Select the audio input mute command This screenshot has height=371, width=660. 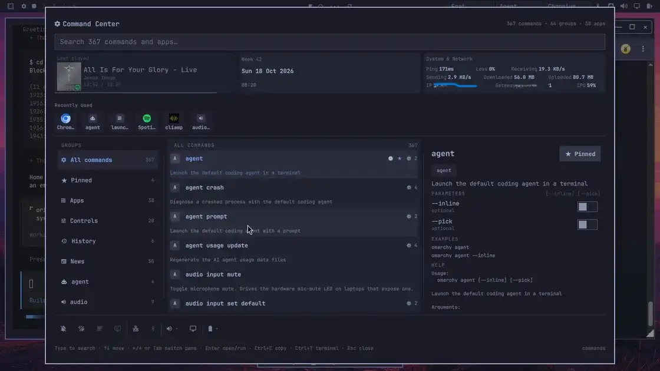[293, 281]
